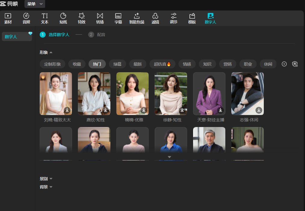Switch to the 字幕 tab

(118, 18)
